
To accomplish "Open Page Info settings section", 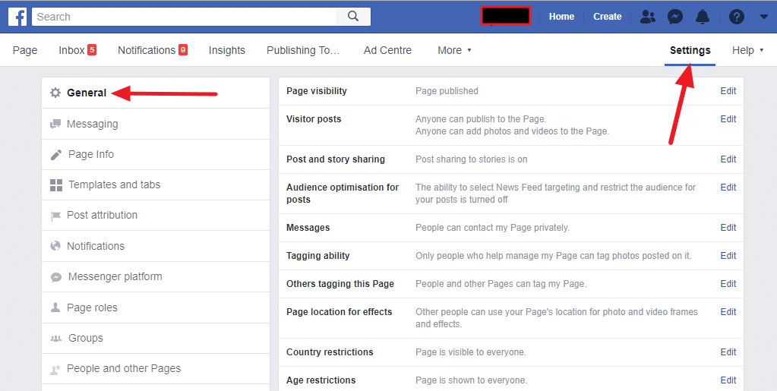I will [156, 155].
